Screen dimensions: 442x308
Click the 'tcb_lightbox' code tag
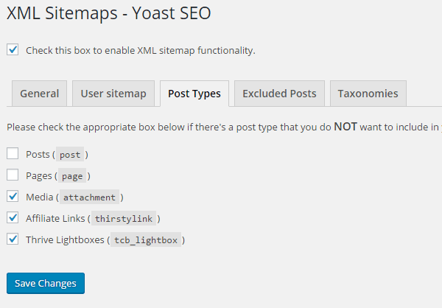tap(146, 240)
